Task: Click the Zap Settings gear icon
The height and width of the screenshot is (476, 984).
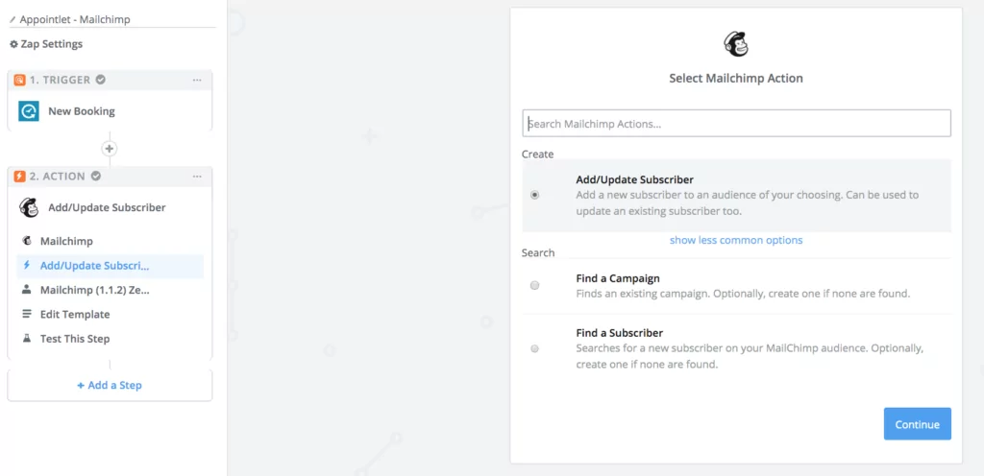Action: [13, 44]
